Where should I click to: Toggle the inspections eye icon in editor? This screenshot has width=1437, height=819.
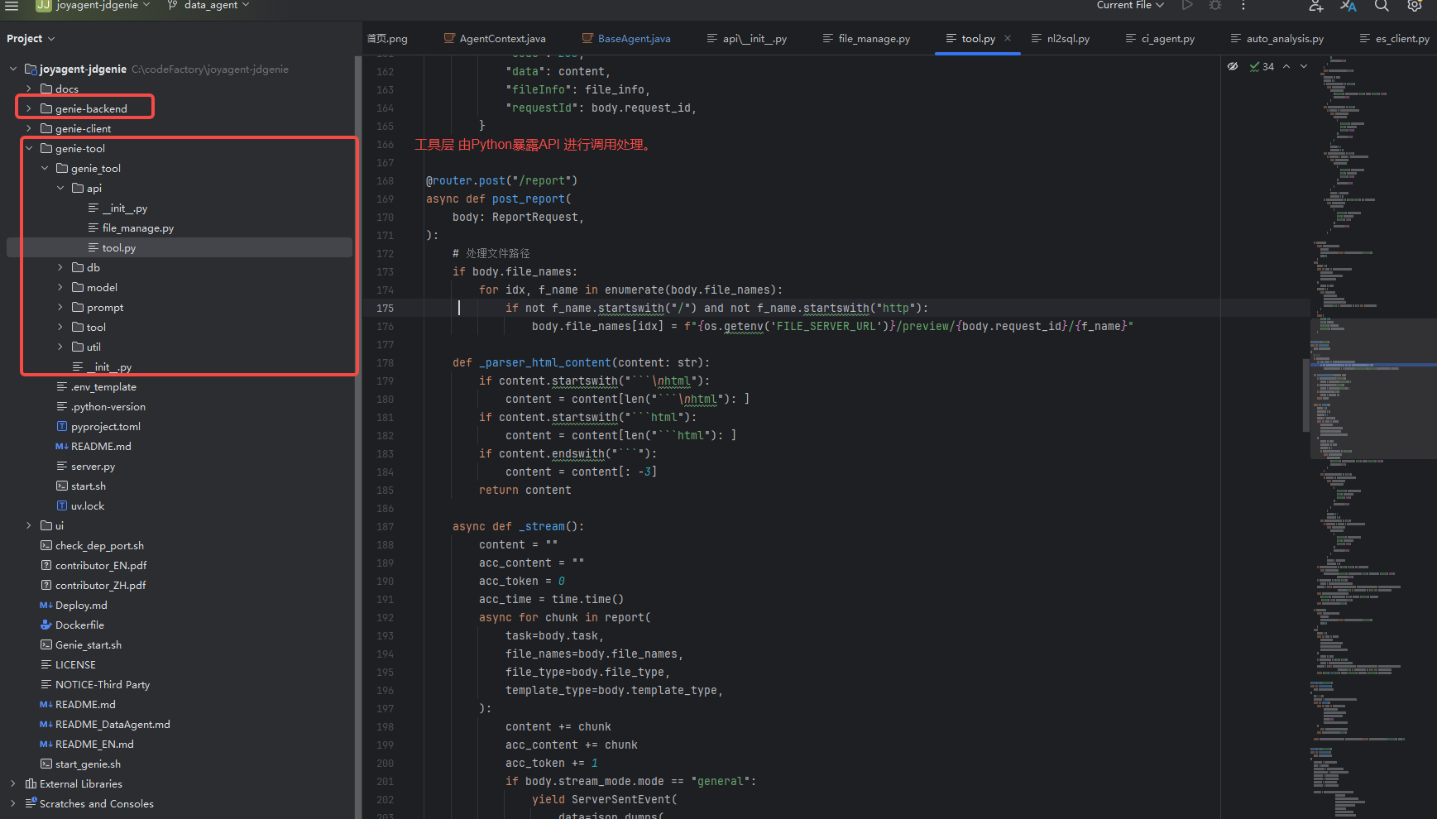click(1233, 66)
